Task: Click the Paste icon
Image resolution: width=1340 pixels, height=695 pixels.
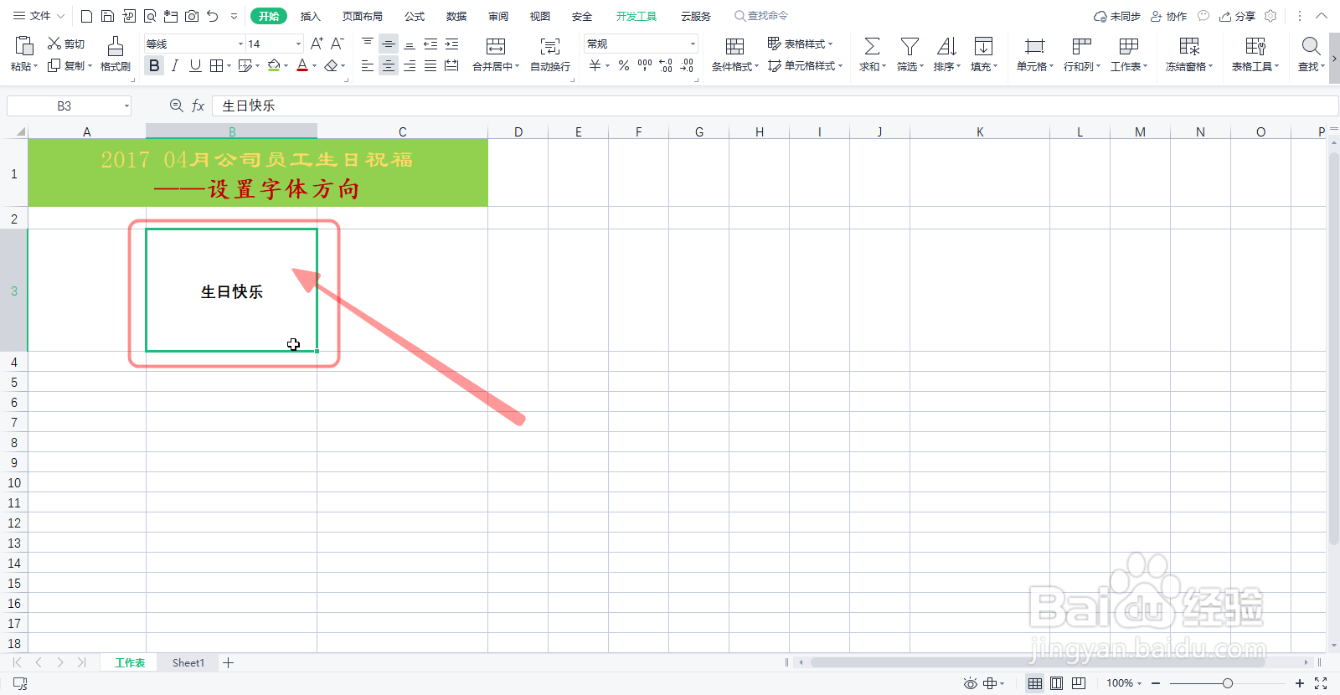Action: click(x=24, y=45)
